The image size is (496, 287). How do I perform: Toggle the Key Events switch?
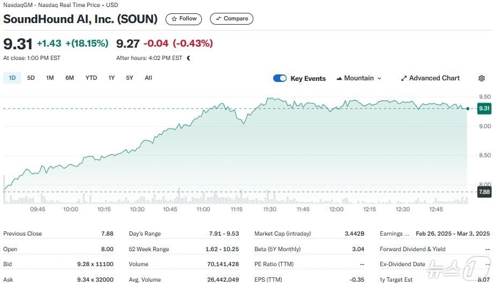click(280, 78)
